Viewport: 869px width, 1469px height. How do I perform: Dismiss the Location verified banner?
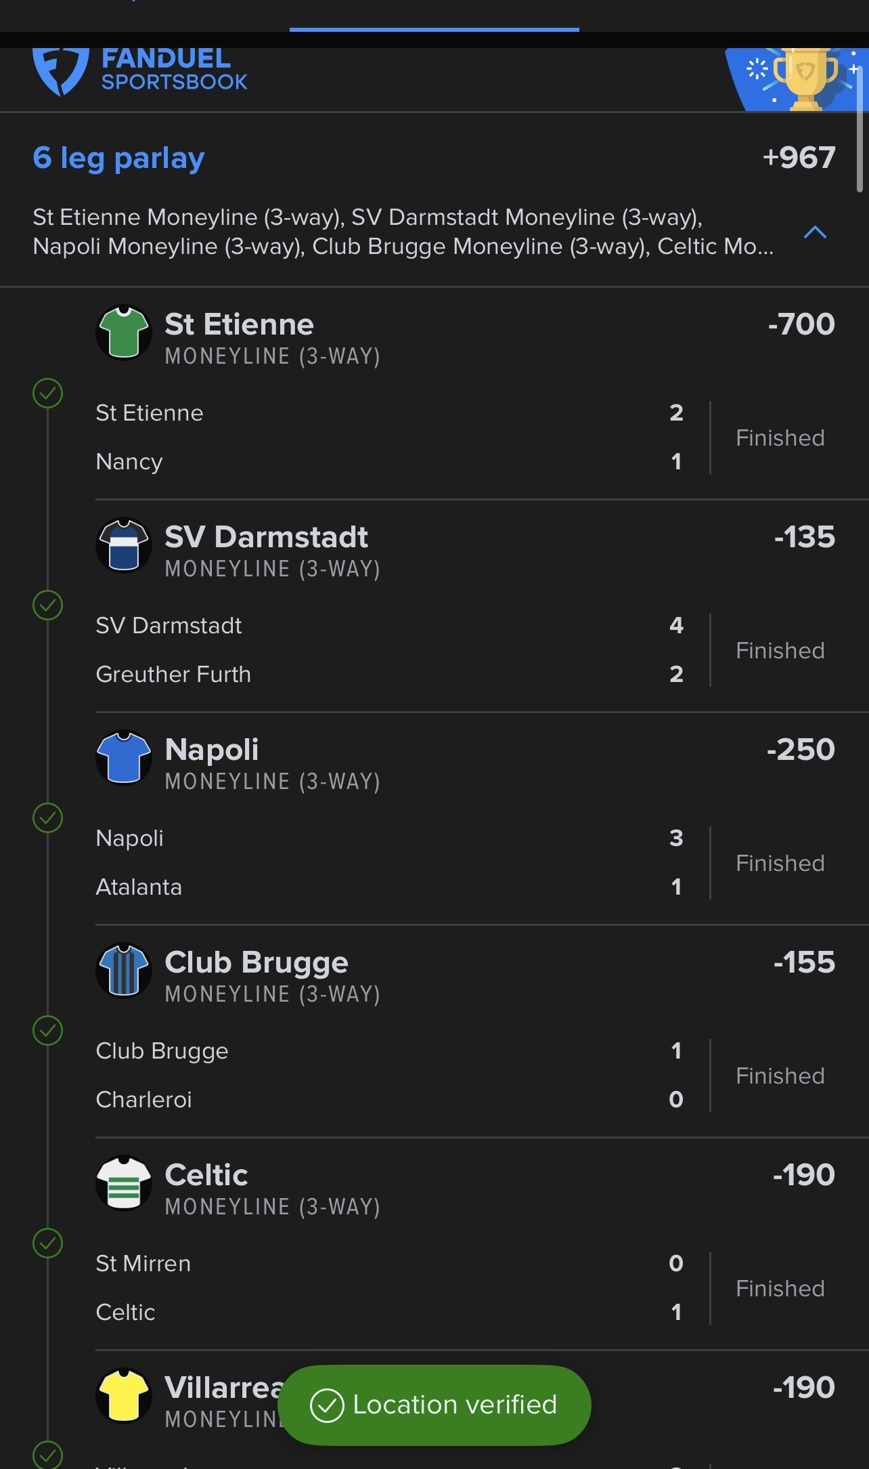click(x=435, y=1405)
